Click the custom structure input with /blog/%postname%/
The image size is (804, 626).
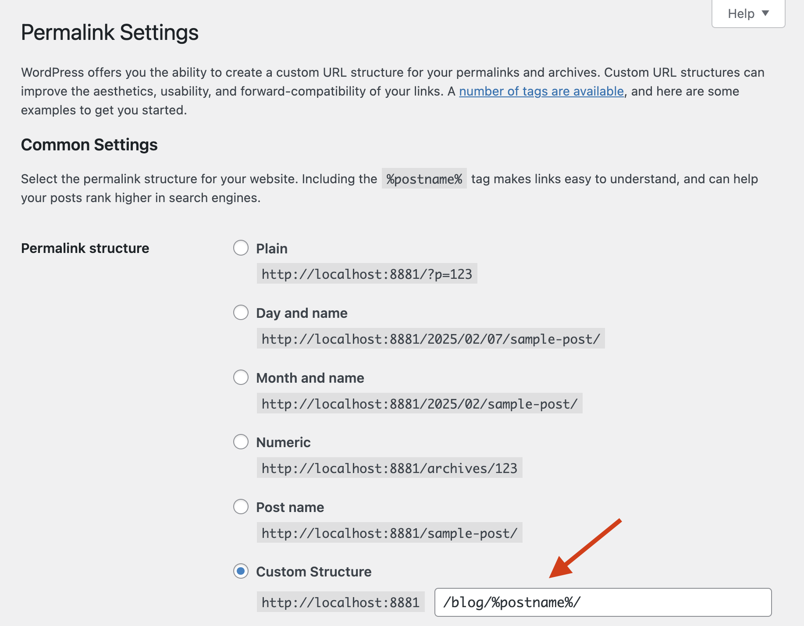[x=603, y=602]
